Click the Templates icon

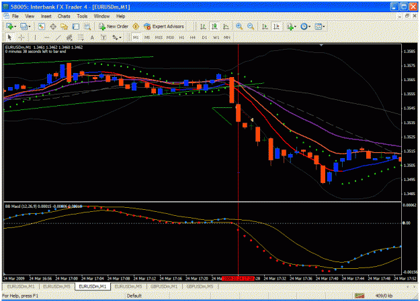point(319,26)
